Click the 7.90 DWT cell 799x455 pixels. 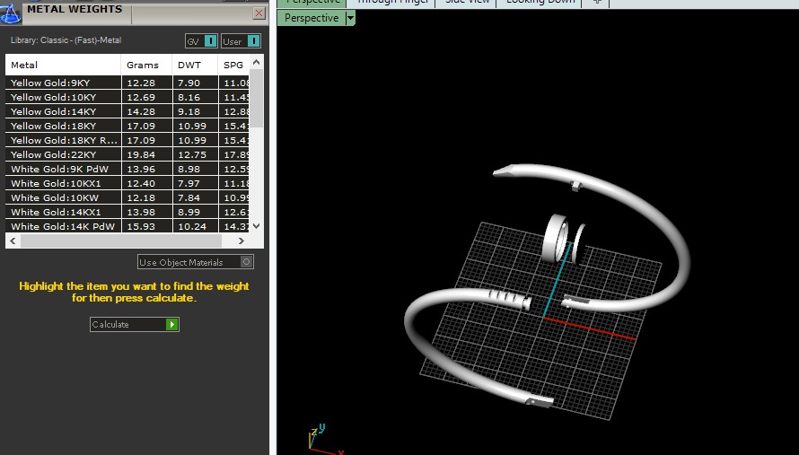196,83
